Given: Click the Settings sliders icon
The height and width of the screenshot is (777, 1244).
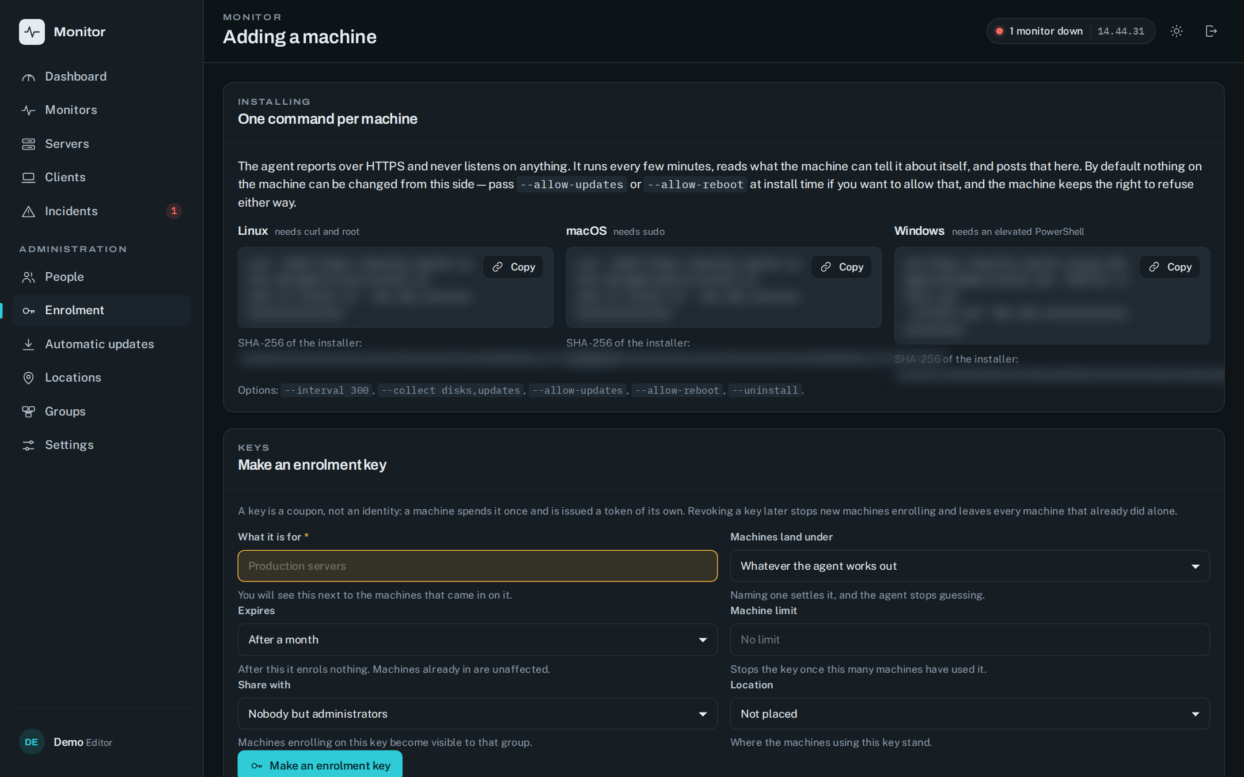Looking at the screenshot, I should [x=28, y=445].
